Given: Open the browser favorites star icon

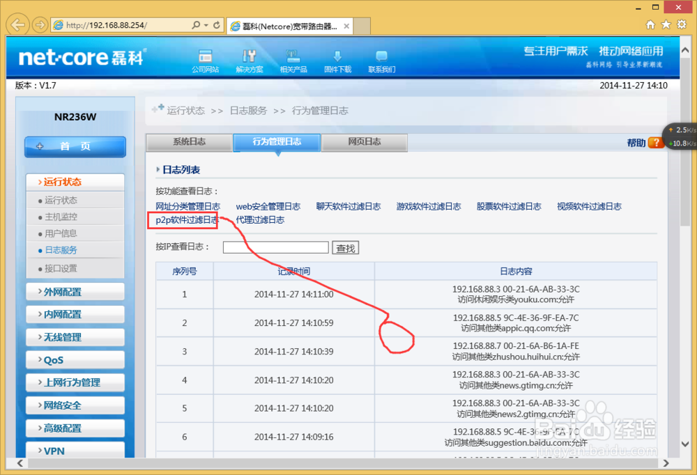Looking at the screenshot, I should tap(667, 24).
